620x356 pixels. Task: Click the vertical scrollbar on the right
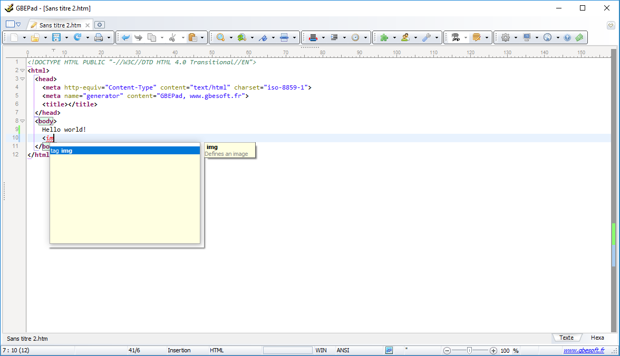614,191
